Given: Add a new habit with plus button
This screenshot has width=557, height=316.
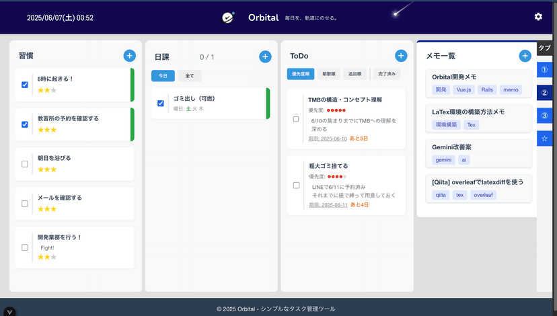Looking at the screenshot, I should [129, 56].
